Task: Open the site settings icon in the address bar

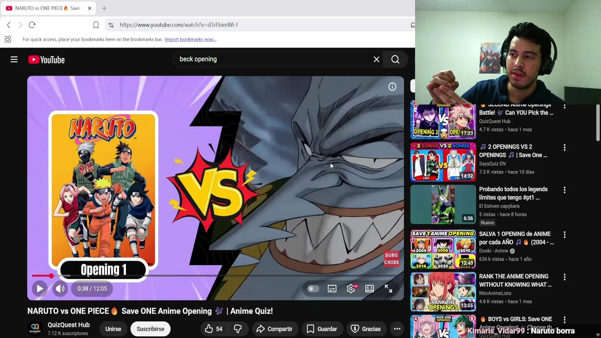Action: pyautogui.click(x=111, y=25)
